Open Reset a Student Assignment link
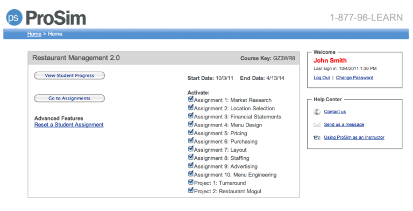 click(x=69, y=125)
